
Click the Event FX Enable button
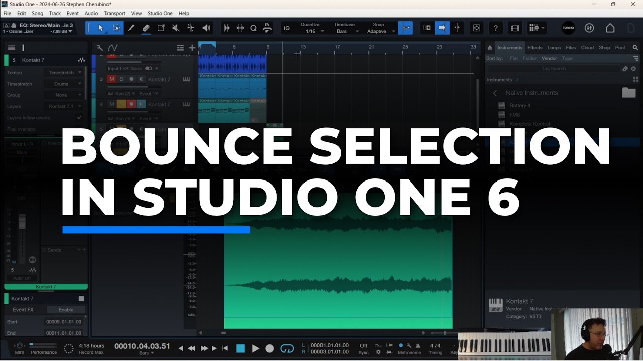click(x=66, y=310)
